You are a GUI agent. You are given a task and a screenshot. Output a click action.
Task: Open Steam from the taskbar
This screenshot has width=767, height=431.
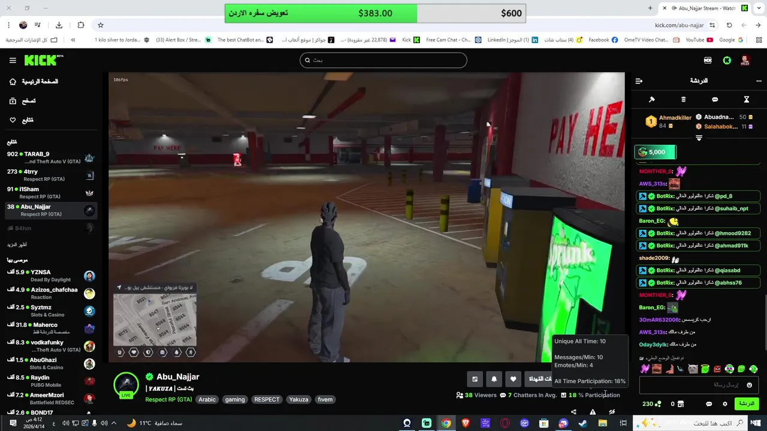pyautogui.click(x=582, y=423)
